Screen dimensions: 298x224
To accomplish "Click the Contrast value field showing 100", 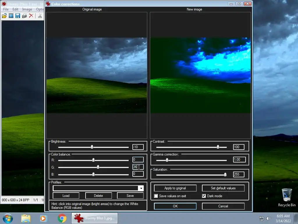I will point(239,147).
